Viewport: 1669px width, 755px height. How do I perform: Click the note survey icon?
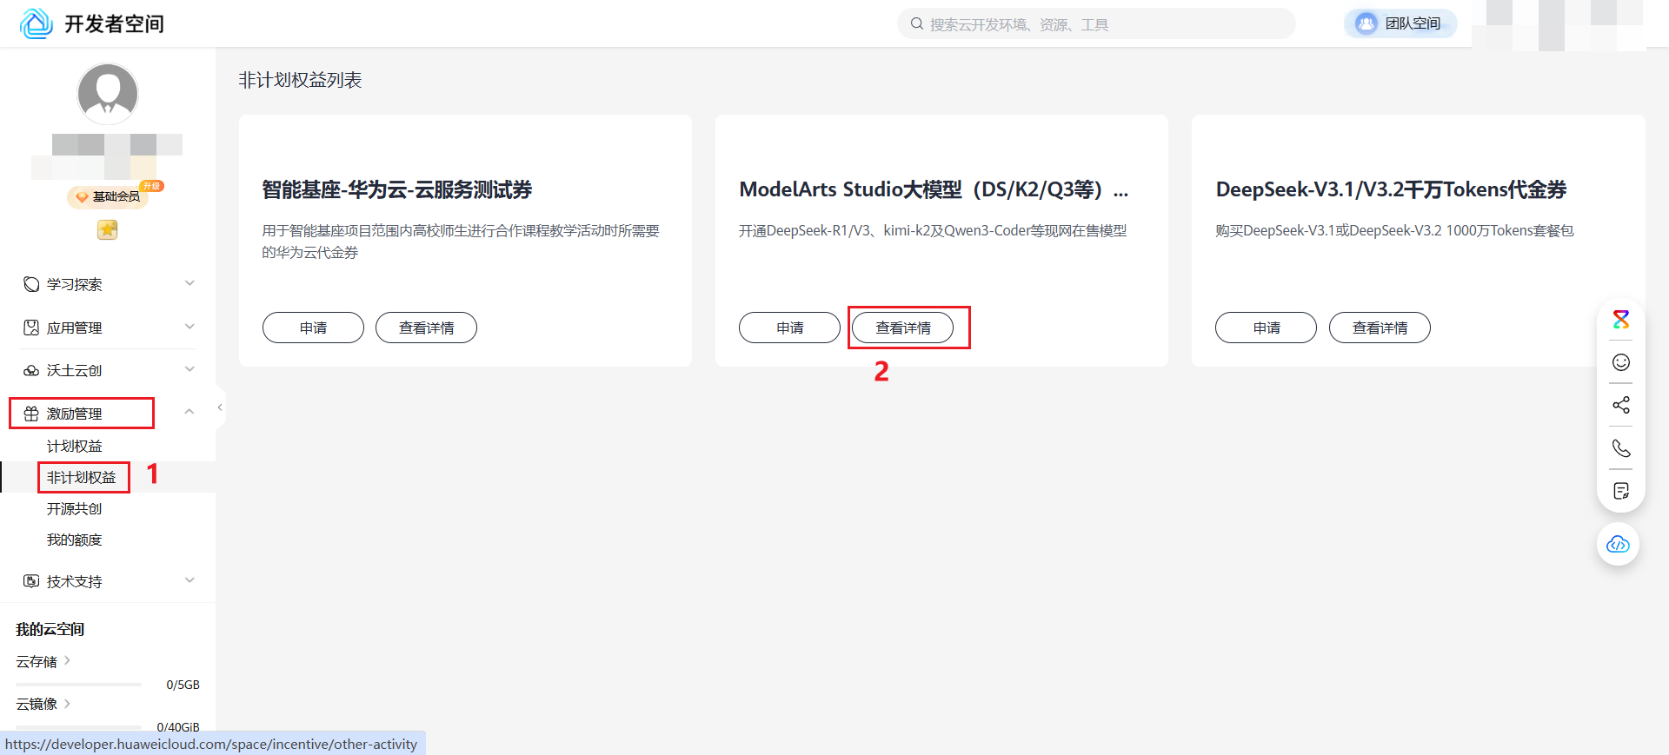coord(1621,491)
